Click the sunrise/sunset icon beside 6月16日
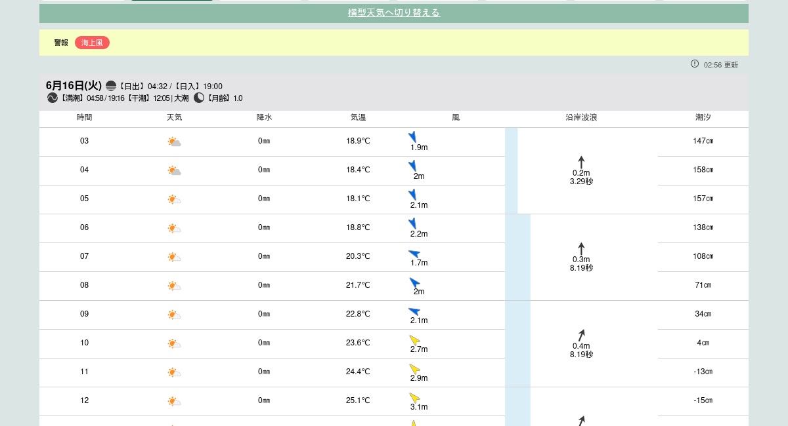The image size is (788, 426). click(x=111, y=86)
